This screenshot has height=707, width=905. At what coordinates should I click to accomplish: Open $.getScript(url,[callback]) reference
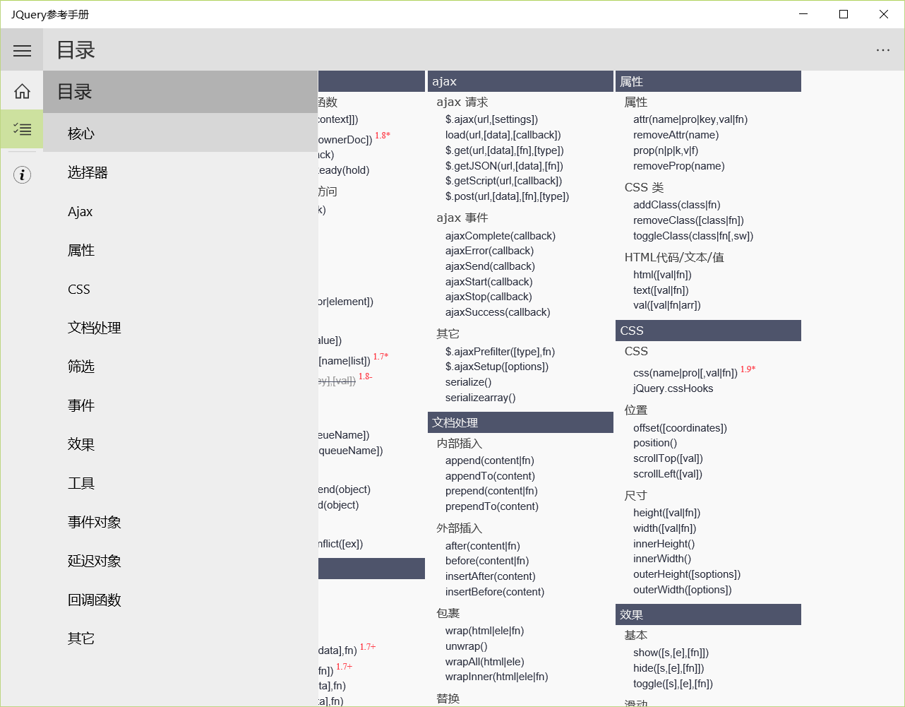tap(504, 181)
